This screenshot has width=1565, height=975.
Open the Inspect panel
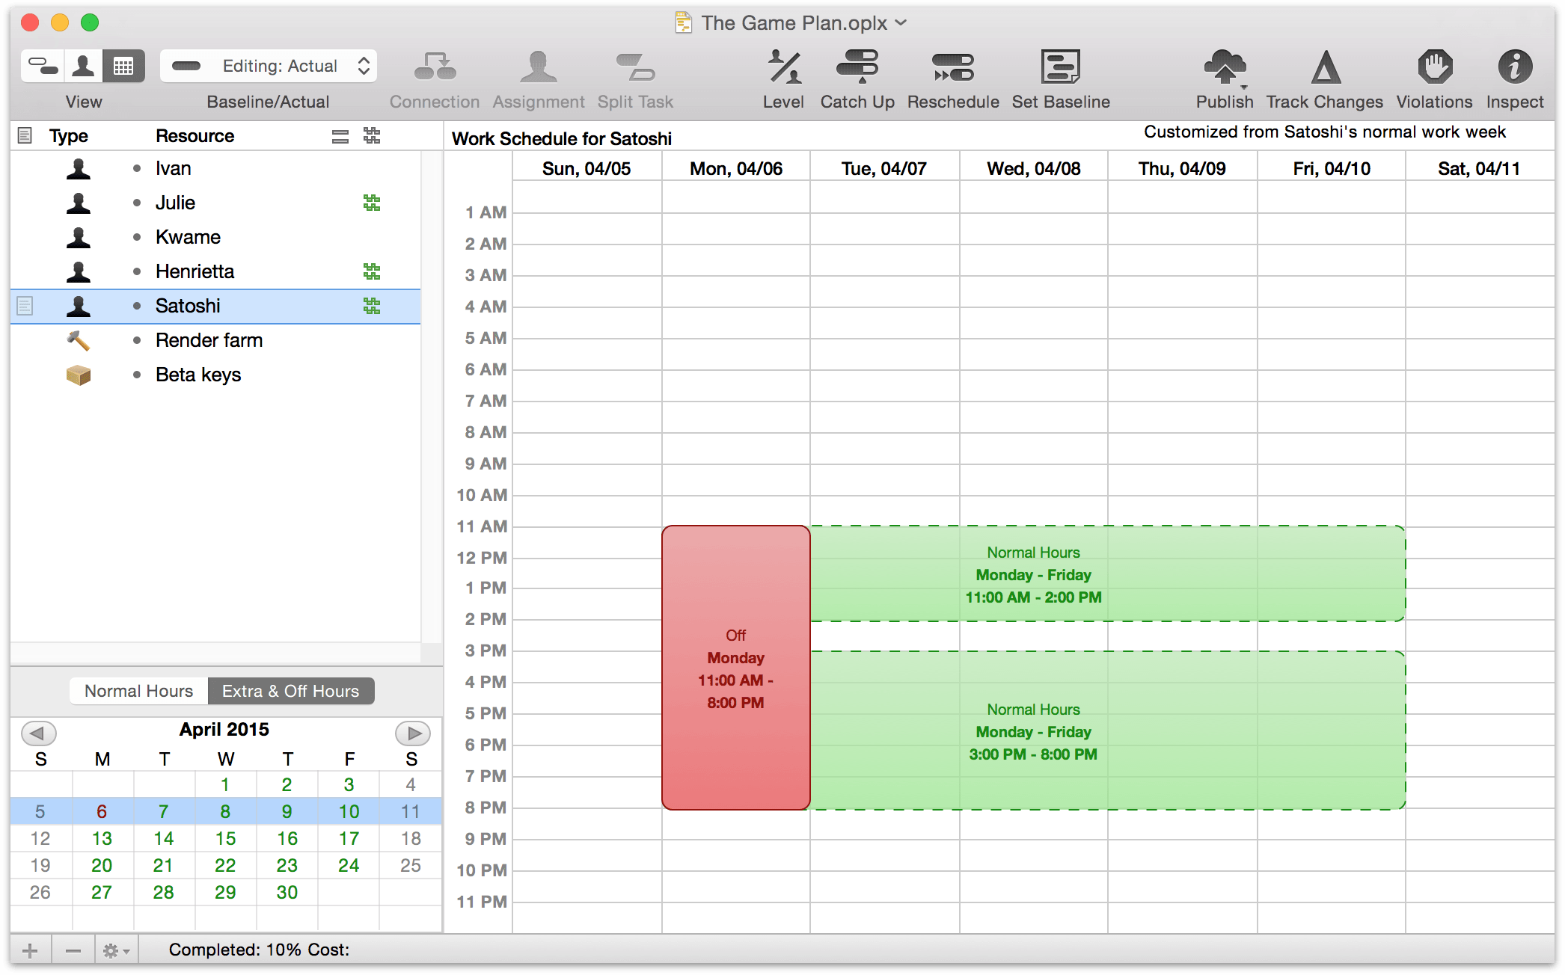(x=1515, y=67)
